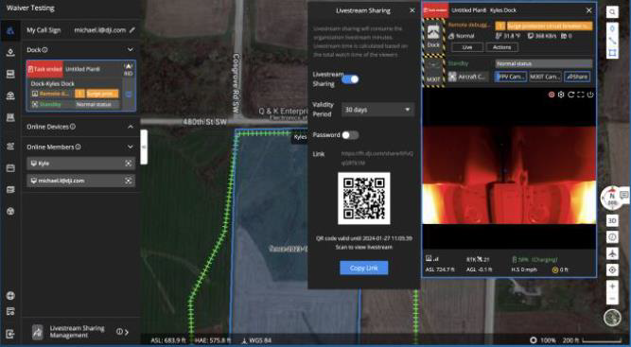The width and height of the screenshot is (631, 347).
Task: Locate member Kyle with the focus icon
Action: pos(129,164)
